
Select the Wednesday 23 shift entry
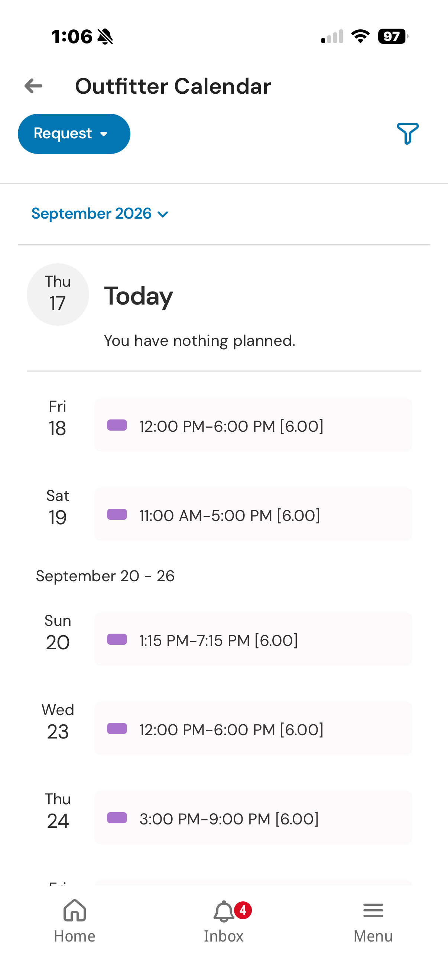(253, 728)
